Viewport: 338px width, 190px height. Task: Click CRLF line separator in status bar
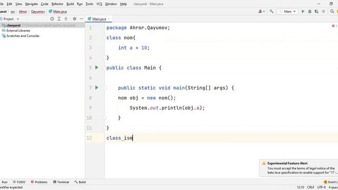click(311, 187)
